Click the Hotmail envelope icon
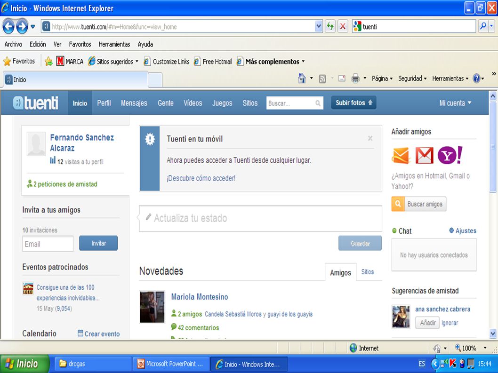The width and height of the screenshot is (498, 373). point(401,156)
